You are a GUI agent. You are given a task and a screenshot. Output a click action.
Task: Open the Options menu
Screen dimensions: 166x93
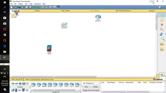click(x=20, y=4)
